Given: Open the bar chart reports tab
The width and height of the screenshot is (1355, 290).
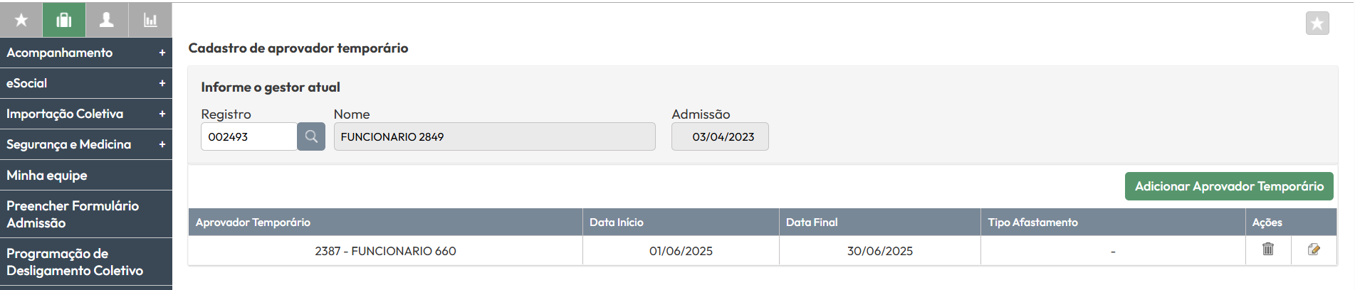Looking at the screenshot, I should tap(150, 20).
